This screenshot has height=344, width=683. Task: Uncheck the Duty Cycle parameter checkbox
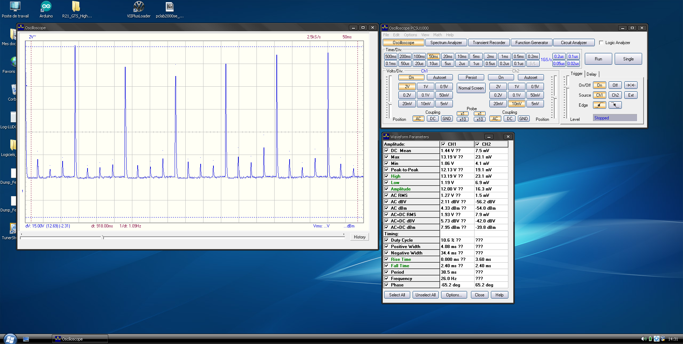tap(386, 240)
